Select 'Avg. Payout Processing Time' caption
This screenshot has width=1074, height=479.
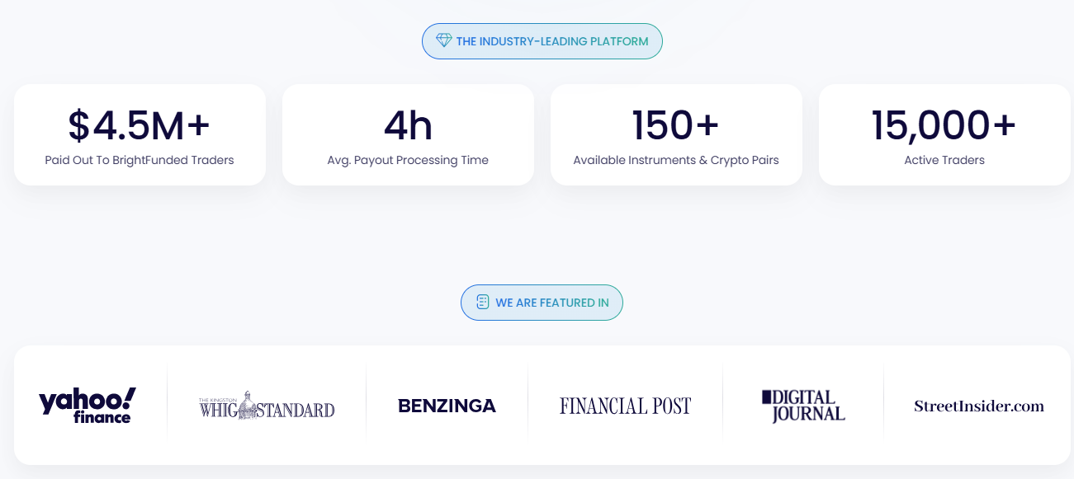pos(408,160)
